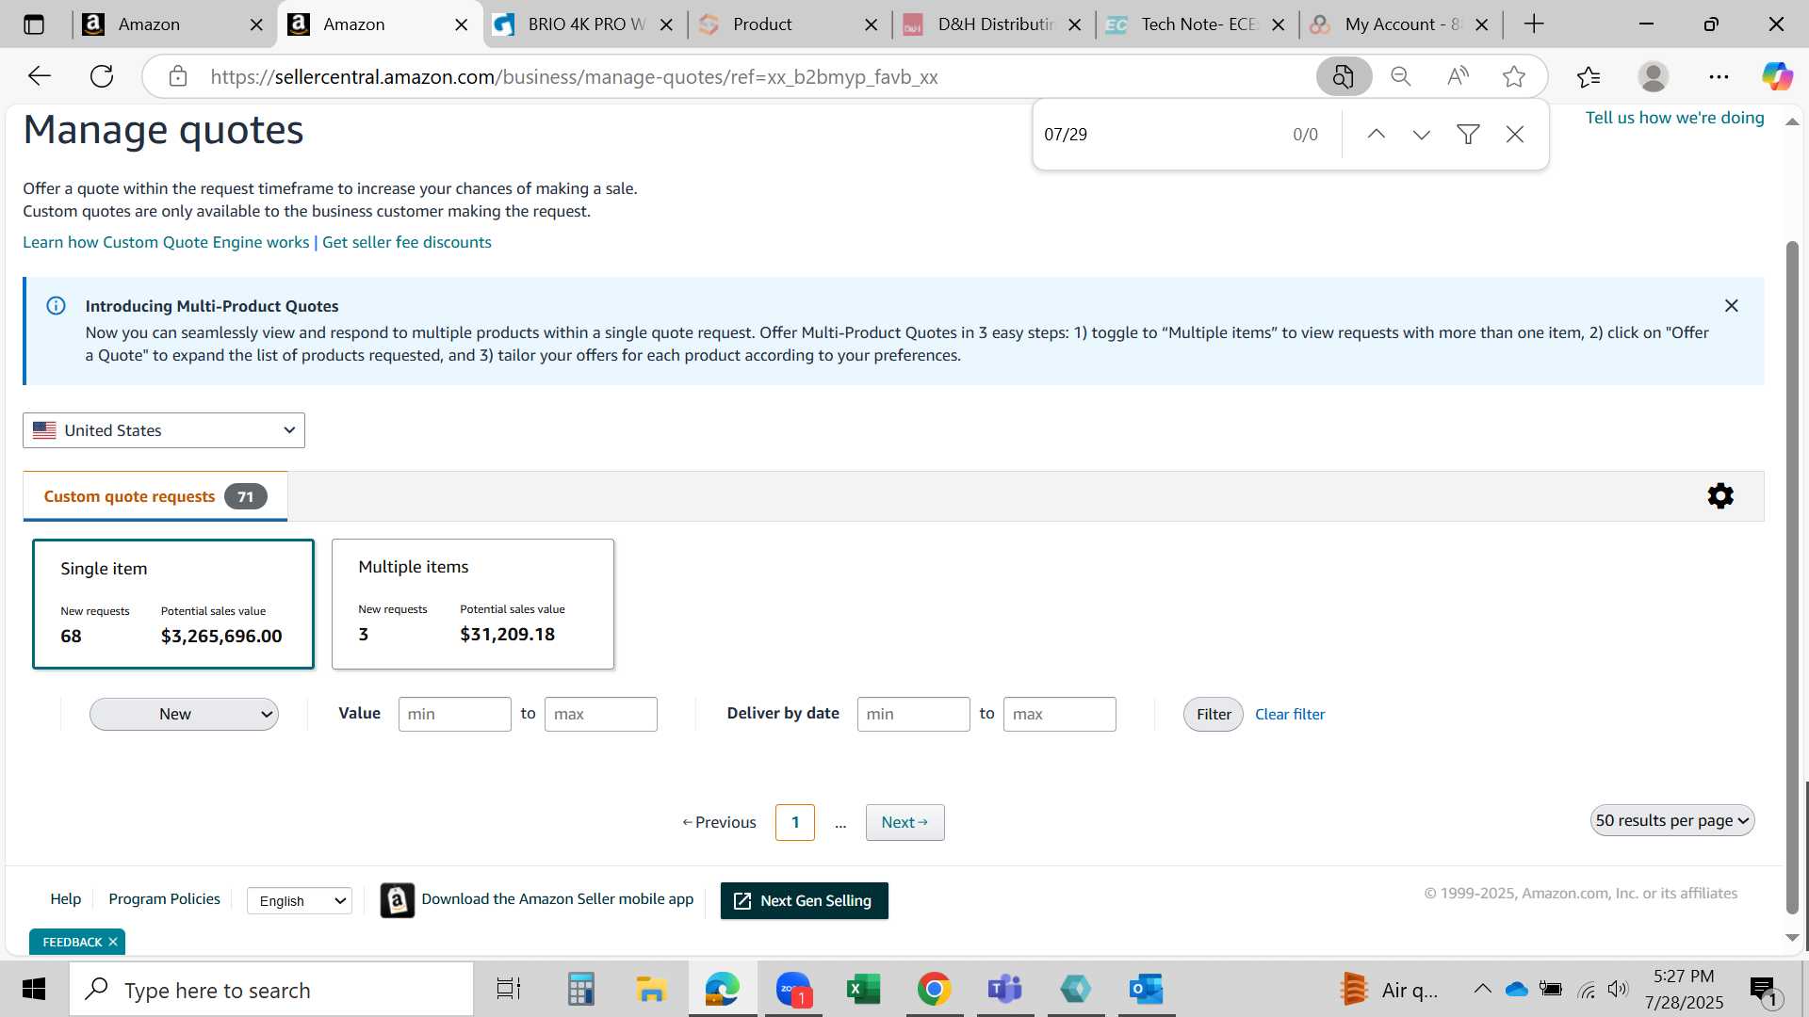Click the Deliver by date max field
The height and width of the screenshot is (1017, 1809).
1059,714
